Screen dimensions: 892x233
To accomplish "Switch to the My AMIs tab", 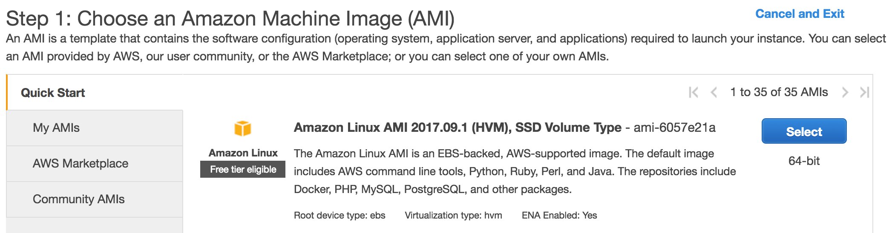I will (95, 128).
